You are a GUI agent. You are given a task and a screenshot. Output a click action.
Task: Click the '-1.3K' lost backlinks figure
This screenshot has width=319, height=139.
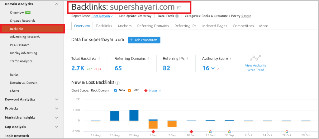click(x=98, y=69)
